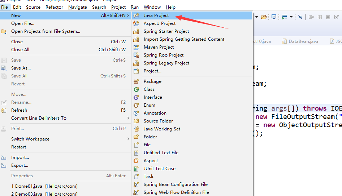Click the Refresh icon in File menu

4,110
